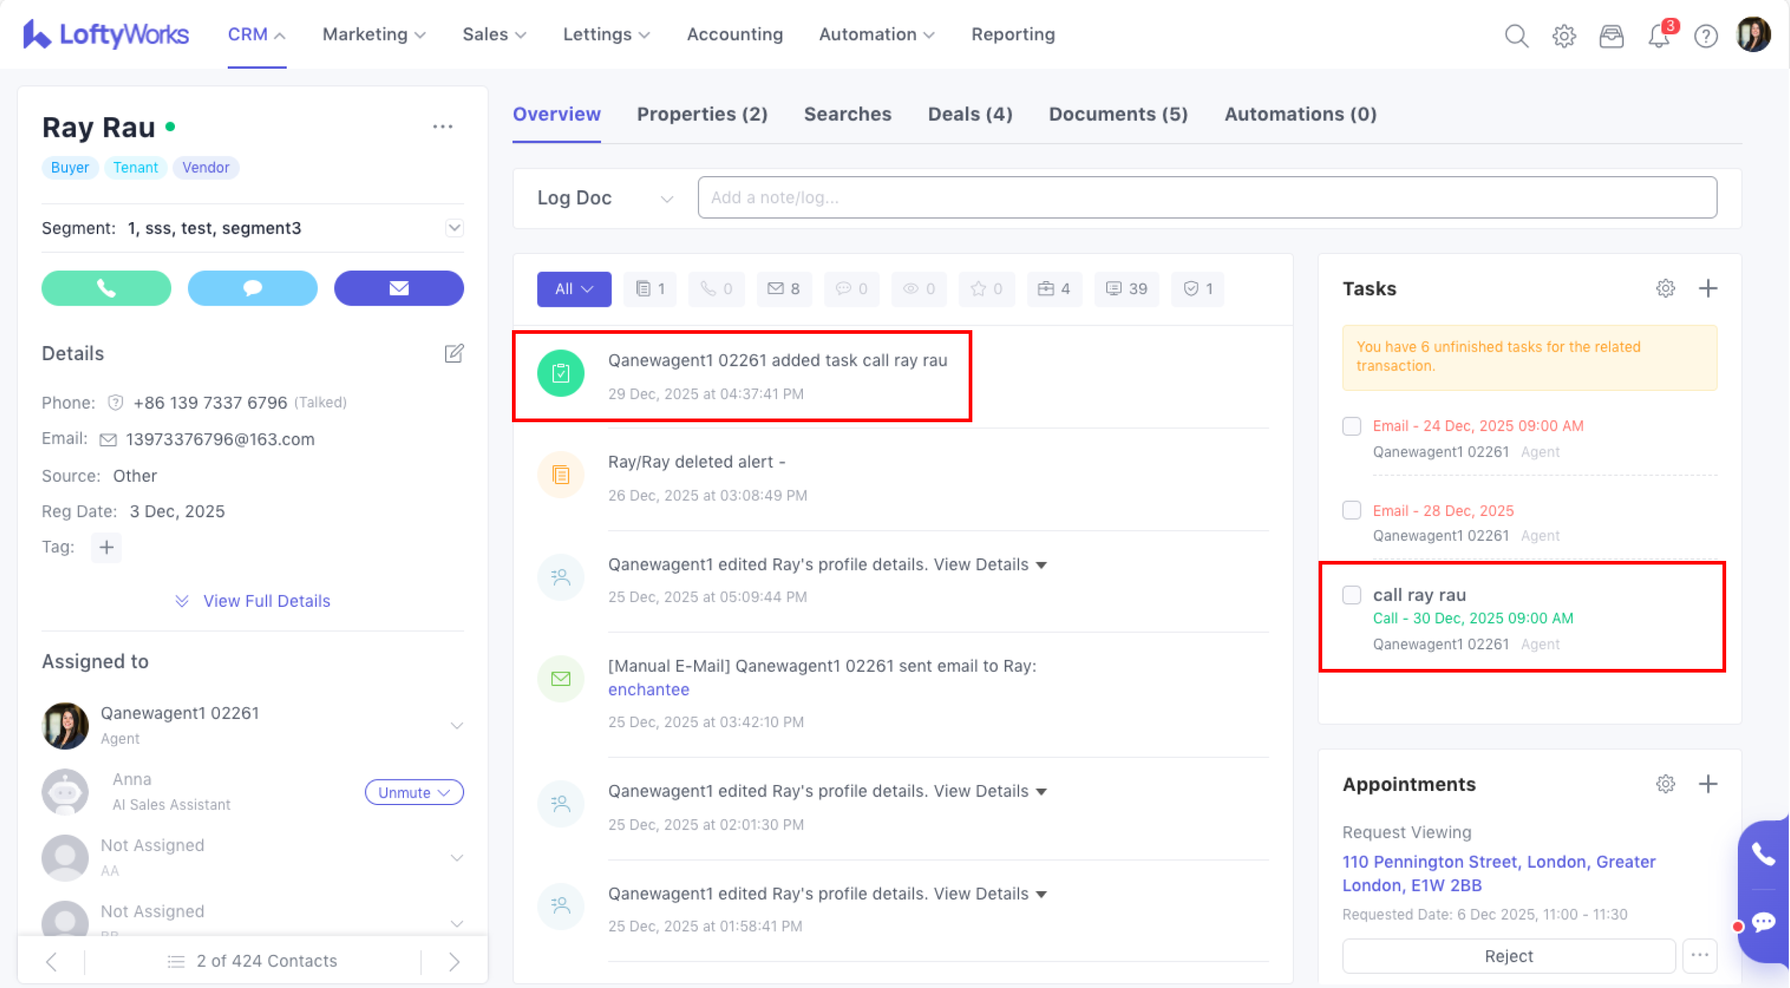Check the Email 24 Dec task checkbox

[1351, 426]
